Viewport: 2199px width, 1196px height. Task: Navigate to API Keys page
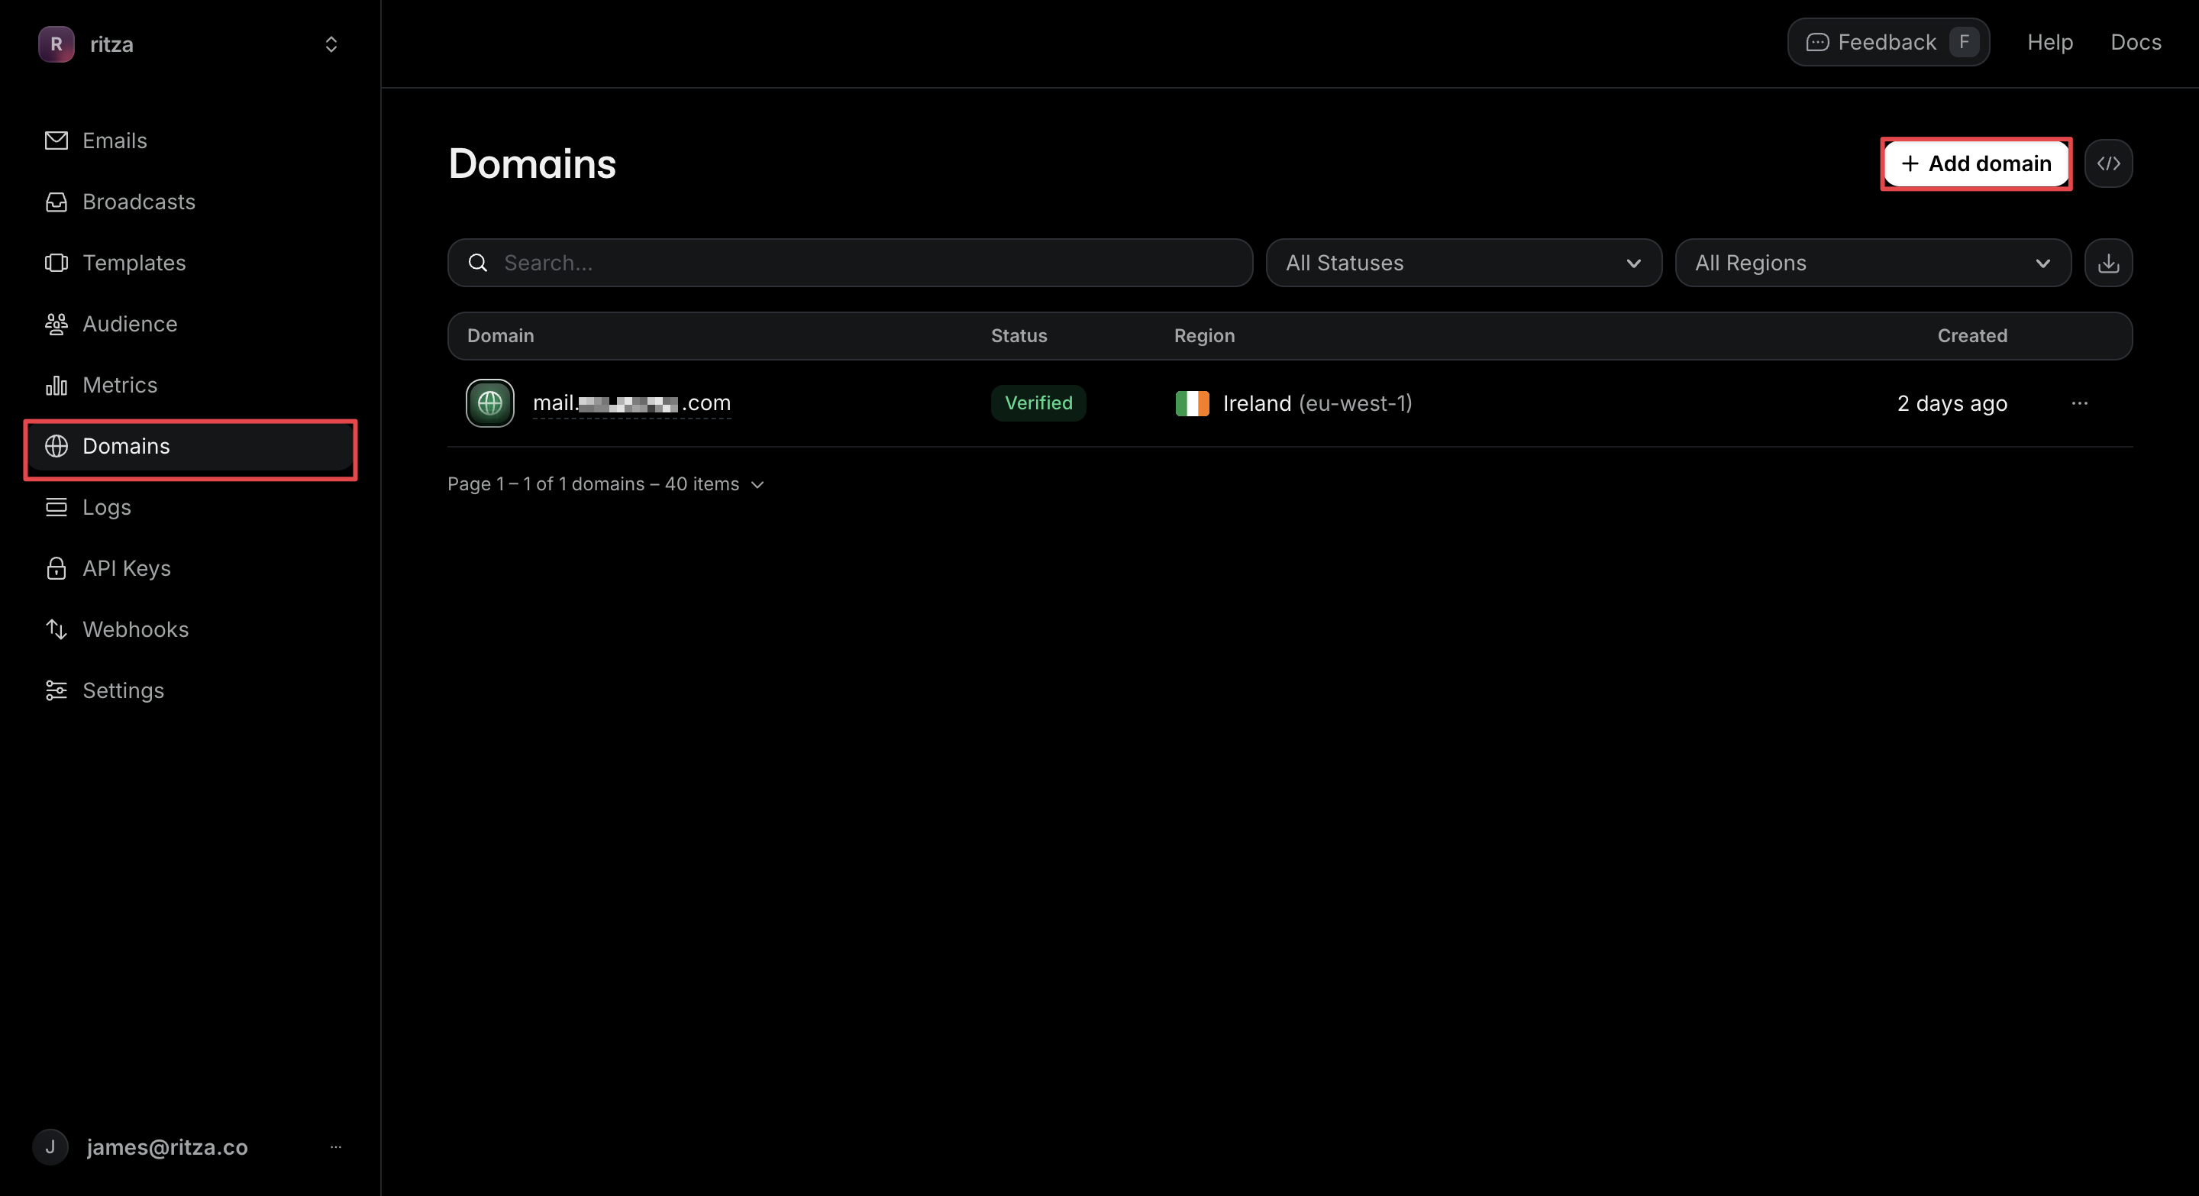[126, 568]
